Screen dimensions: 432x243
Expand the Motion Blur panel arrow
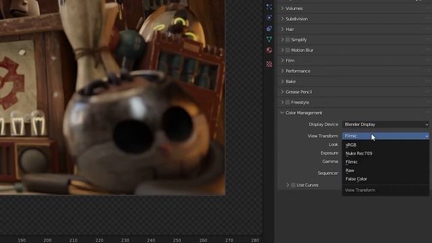pos(282,50)
